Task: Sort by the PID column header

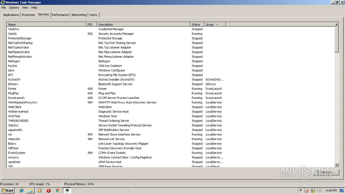Action: (x=91, y=25)
